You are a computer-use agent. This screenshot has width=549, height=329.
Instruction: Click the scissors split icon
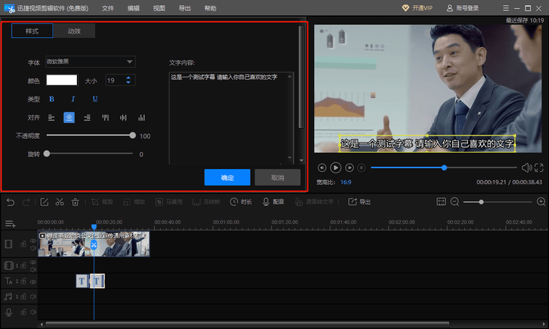coord(59,202)
